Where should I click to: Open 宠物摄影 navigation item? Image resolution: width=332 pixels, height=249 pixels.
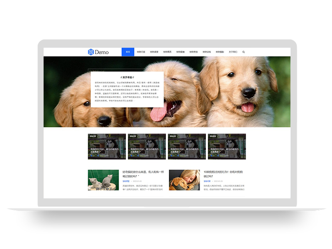pyautogui.click(x=220, y=52)
